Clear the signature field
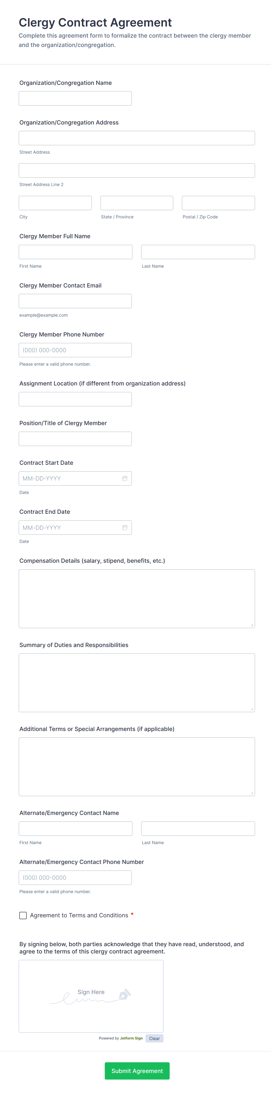 [x=154, y=1038]
